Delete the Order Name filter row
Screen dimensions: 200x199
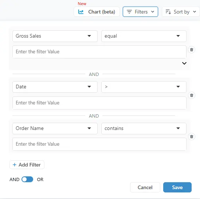point(192,137)
